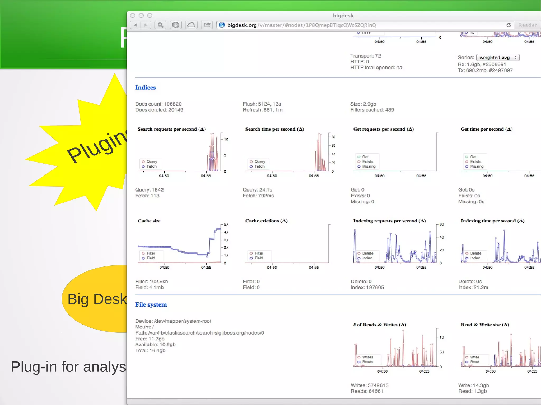Open the Series weighted avg dropdown
This screenshot has width=541, height=405.
click(x=498, y=58)
